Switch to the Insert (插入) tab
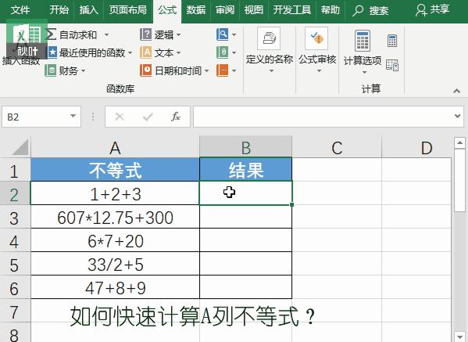This screenshot has width=468, height=342. click(x=88, y=10)
